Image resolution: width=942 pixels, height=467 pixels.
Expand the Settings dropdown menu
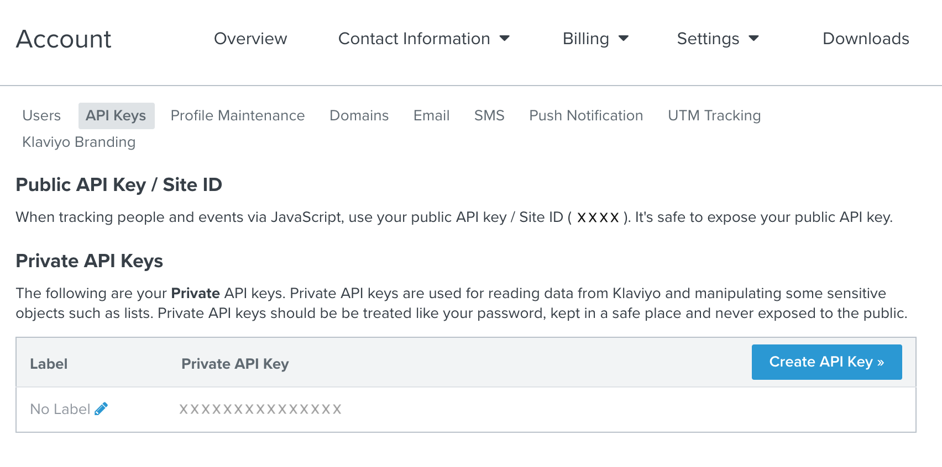coord(717,39)
